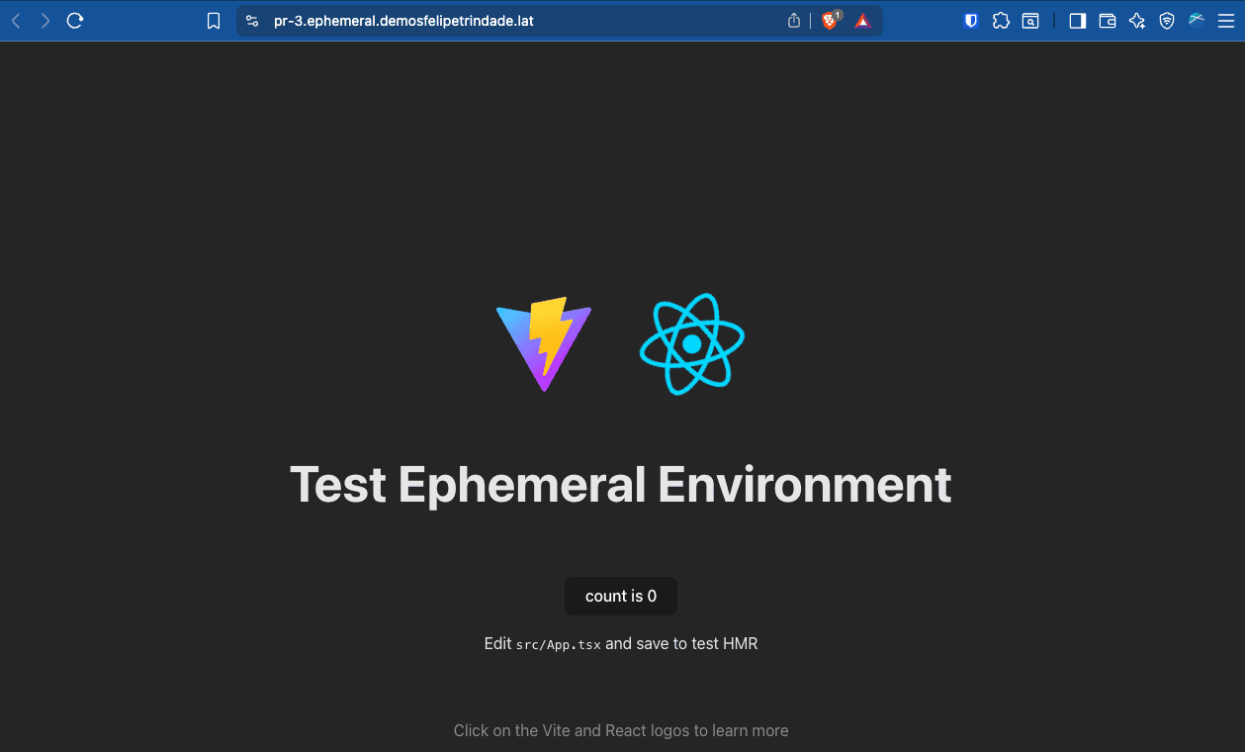Click the logos learn more hint text
Screen dimensions: 1245x752
(x=621, y=730)
